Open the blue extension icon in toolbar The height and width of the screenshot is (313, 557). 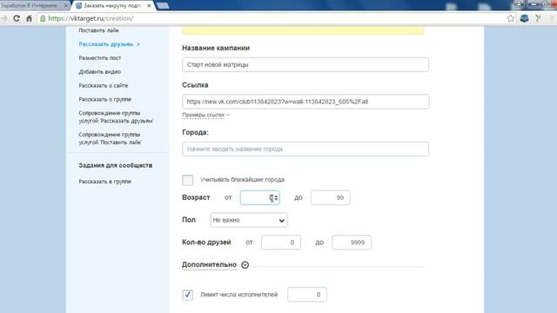pos(524,18)
